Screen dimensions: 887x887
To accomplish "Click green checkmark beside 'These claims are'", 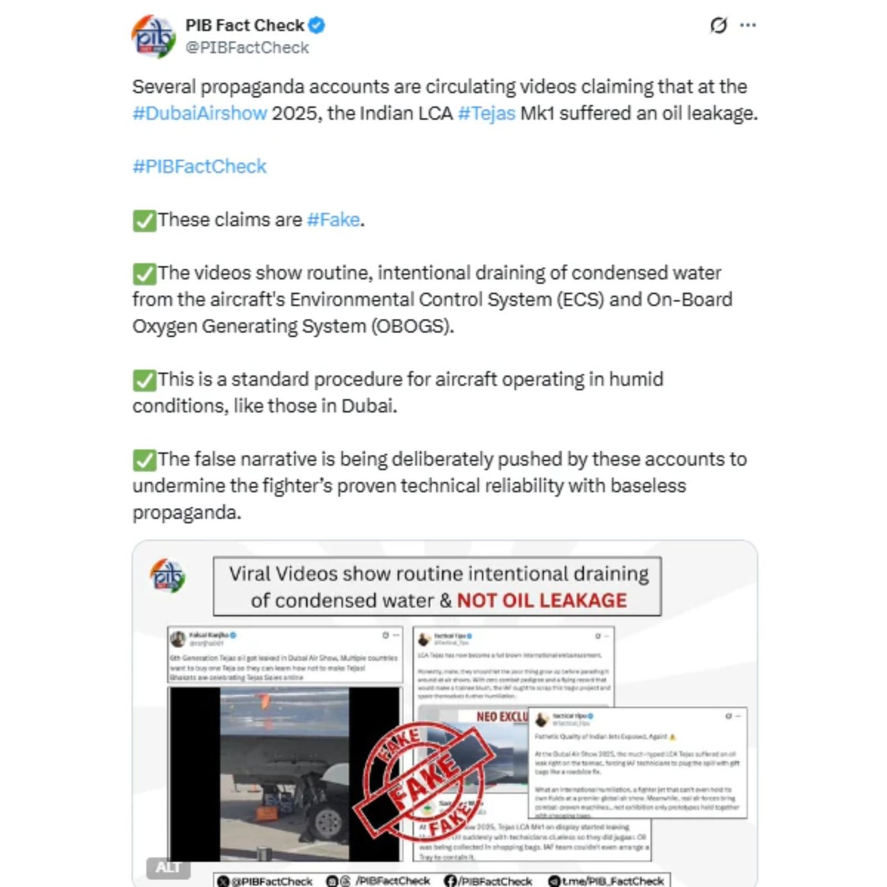I will pyautogui.click(x=144, y=221).
